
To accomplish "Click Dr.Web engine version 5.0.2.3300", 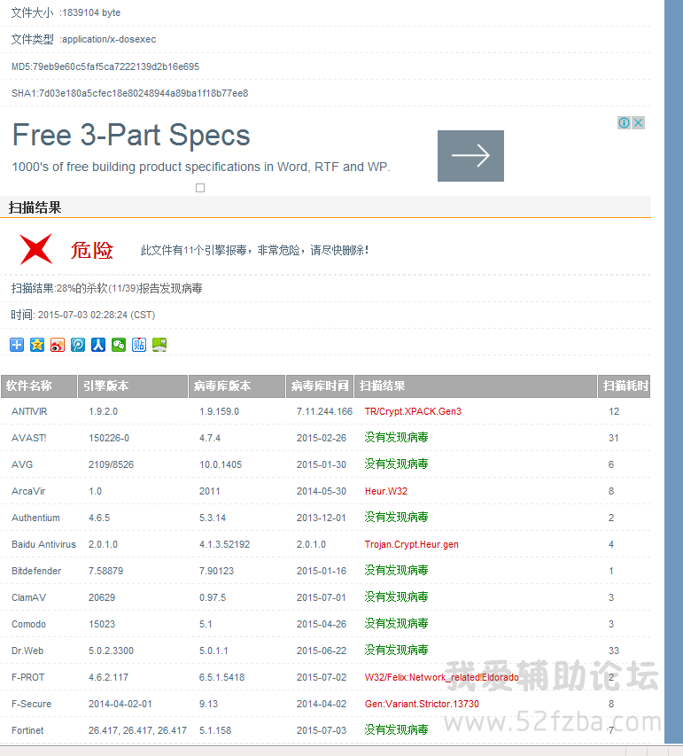I will click(x=111, y=651).
